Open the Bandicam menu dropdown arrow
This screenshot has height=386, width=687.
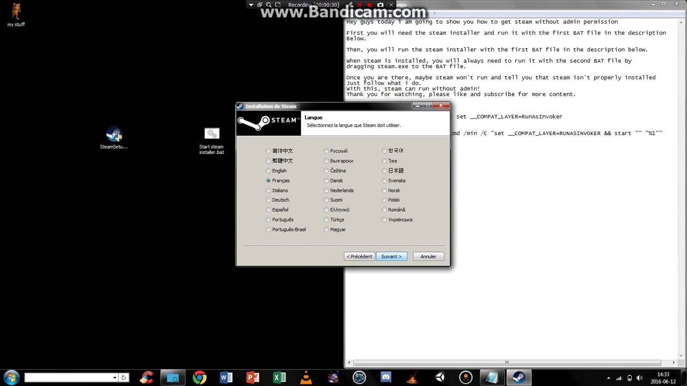[x=251, y=5]
